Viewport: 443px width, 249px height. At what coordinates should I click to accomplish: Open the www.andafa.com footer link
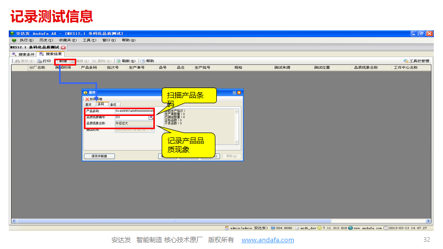(x=268, y=240)
